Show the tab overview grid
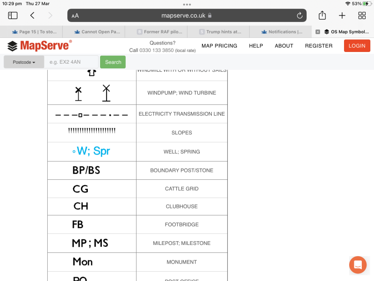This screenshot has width=374, height=281. coord(362,15)
